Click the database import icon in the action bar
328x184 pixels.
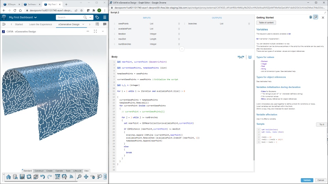click(15, 177)
